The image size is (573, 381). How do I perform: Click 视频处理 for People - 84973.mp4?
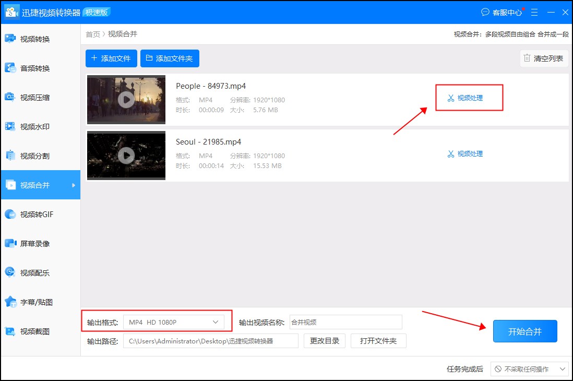(465, 98)
